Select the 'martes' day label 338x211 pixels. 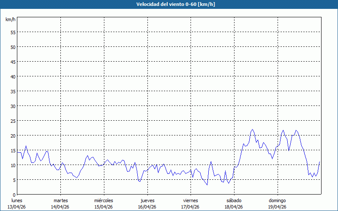point(60,200)
